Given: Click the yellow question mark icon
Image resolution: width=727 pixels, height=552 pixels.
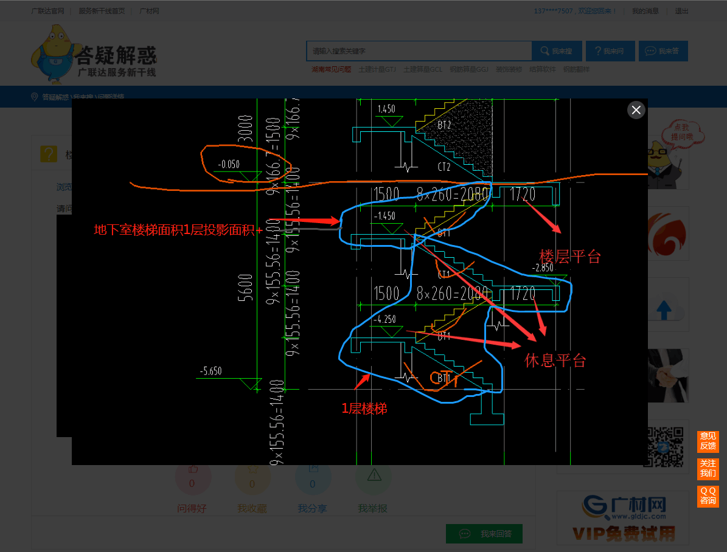Looking at the screenshot, I should 49,154.
